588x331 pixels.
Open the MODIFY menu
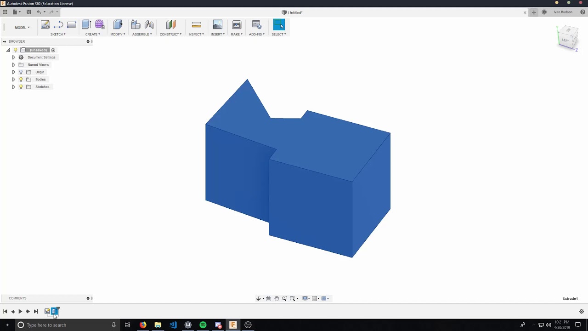point(118,34)
